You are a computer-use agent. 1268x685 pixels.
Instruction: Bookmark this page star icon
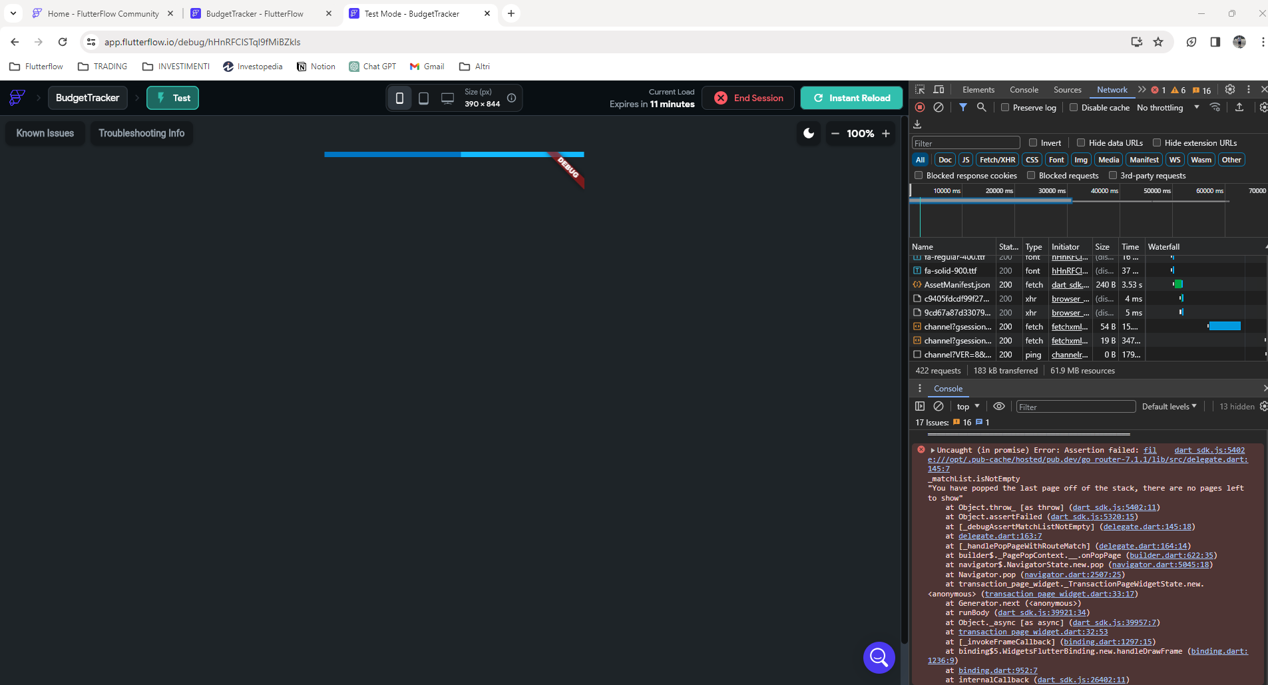point(1158,42)
